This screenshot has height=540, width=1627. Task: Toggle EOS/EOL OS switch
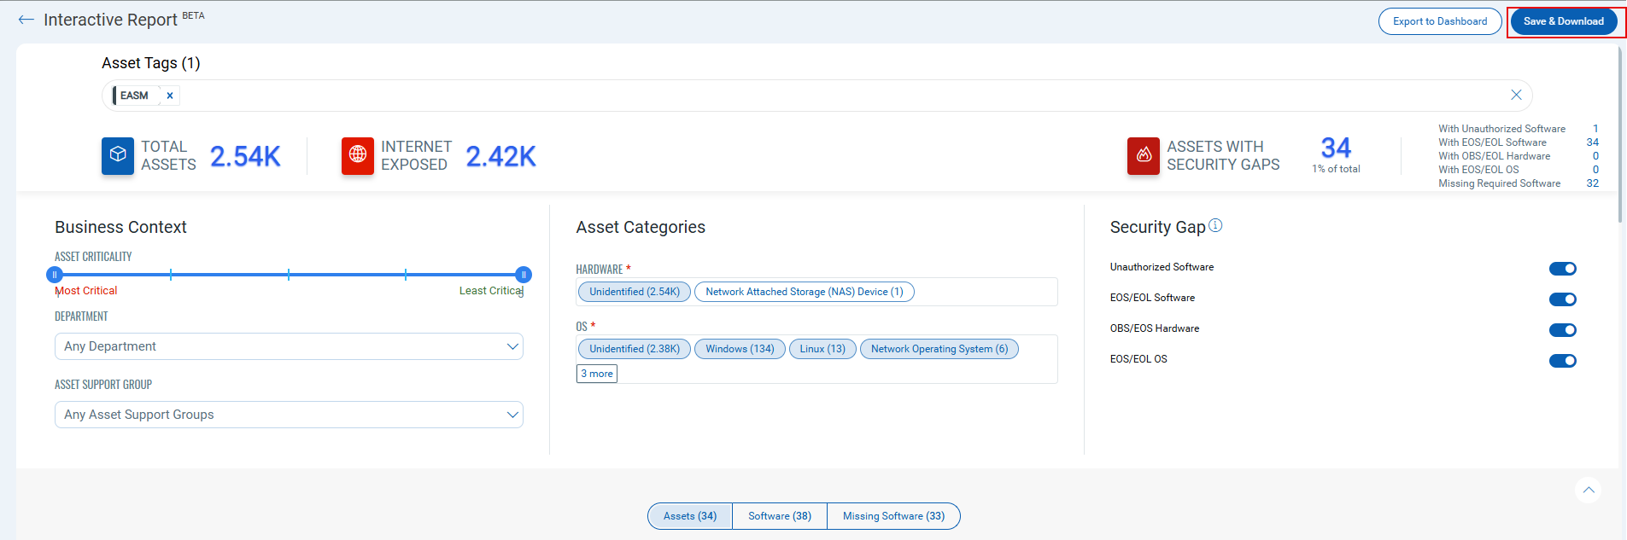point(1563,361)
